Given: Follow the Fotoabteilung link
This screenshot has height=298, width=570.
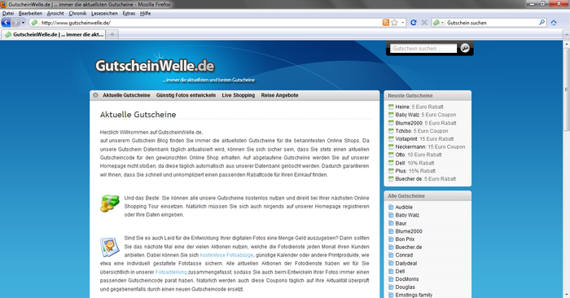Looking at the screenshot, I should click(171, 272).
